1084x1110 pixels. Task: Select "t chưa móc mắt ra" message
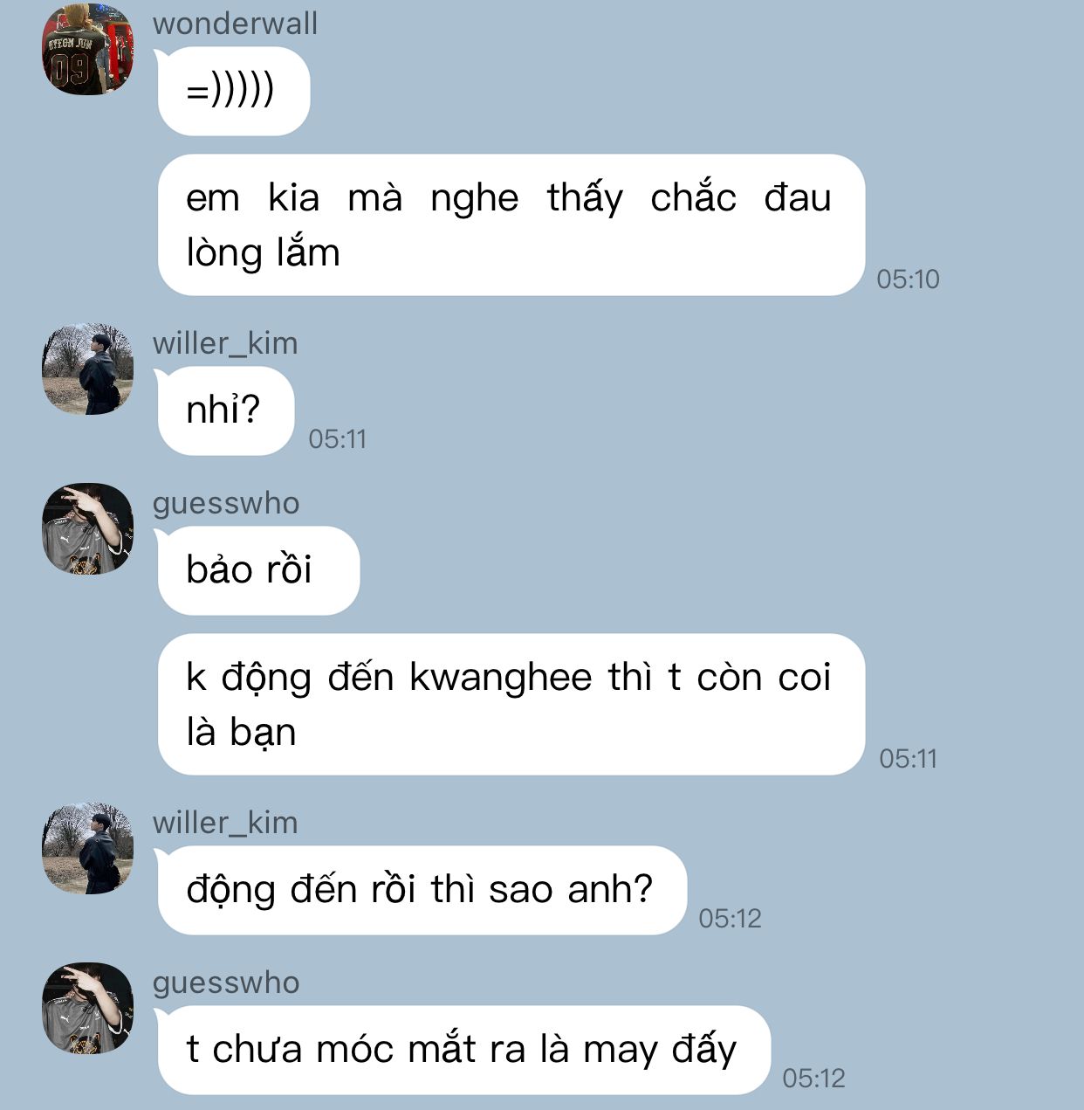(x=463, y=1050)
